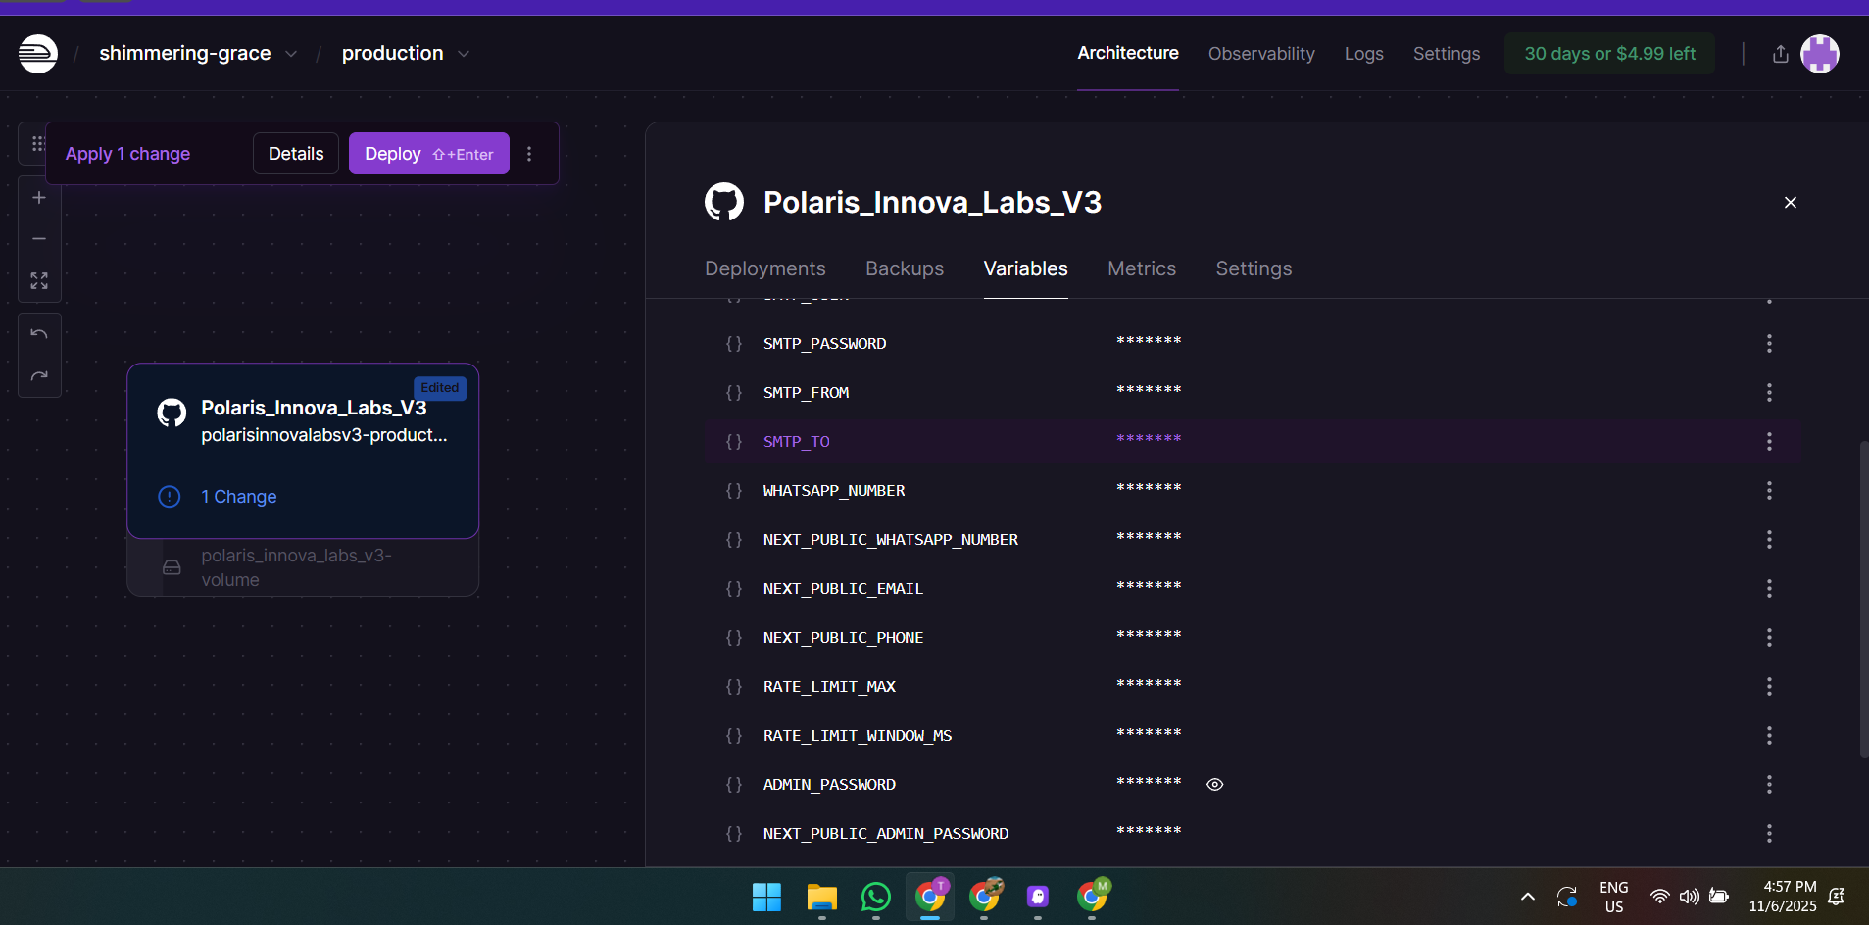Viewport: 1869px width, 925px height.
Task: Open WhatsApp from the taskbar
Action: click(875, 897)
